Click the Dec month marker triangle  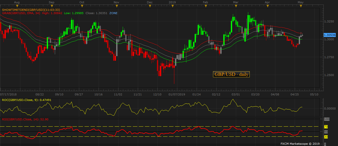tap(150, 6)
